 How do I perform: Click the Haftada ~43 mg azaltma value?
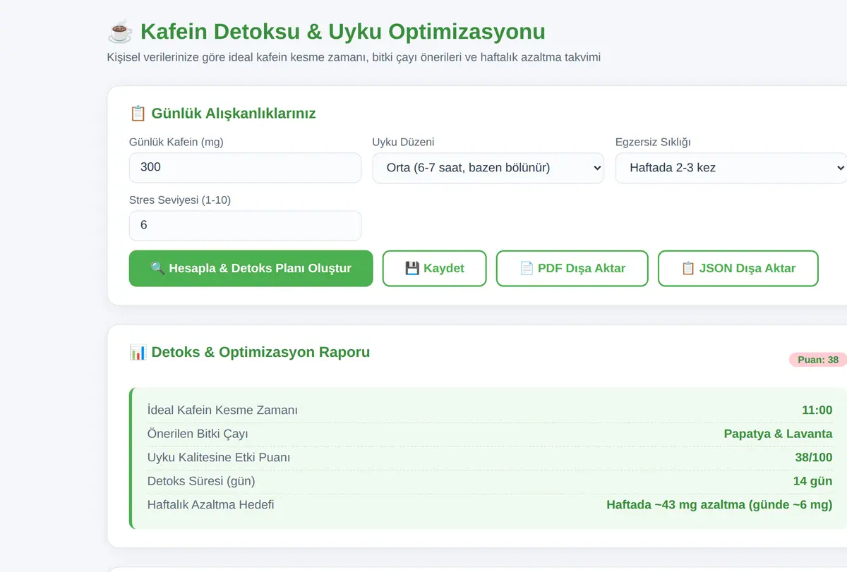coord(719,505)
